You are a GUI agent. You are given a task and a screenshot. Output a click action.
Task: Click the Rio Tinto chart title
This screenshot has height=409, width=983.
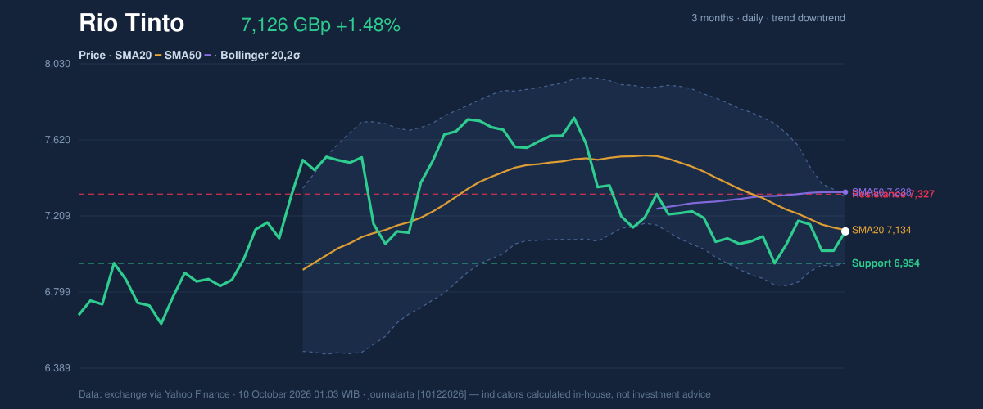pos(131,24)
